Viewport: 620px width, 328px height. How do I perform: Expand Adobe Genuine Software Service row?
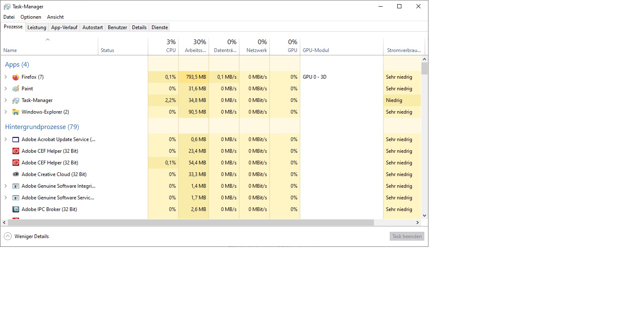point(6,198)
